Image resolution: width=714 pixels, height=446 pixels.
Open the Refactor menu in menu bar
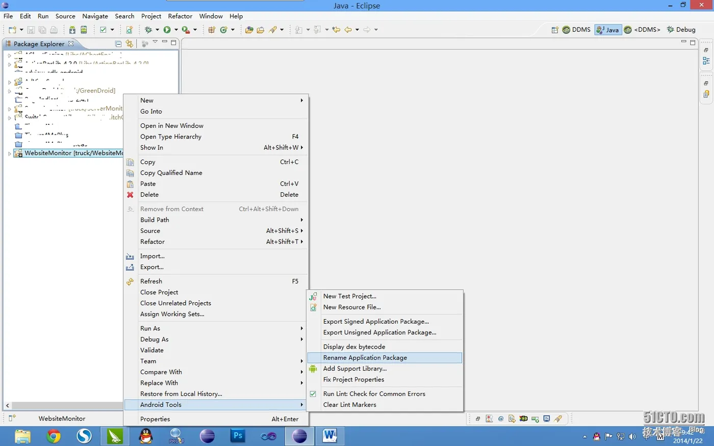pyautogui.click(x=180, y=16)
